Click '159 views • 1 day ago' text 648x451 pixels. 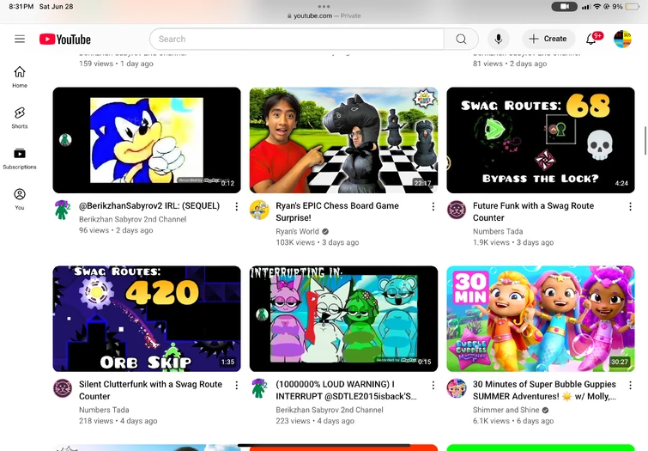pyautogui.click(x=116, y=64)
